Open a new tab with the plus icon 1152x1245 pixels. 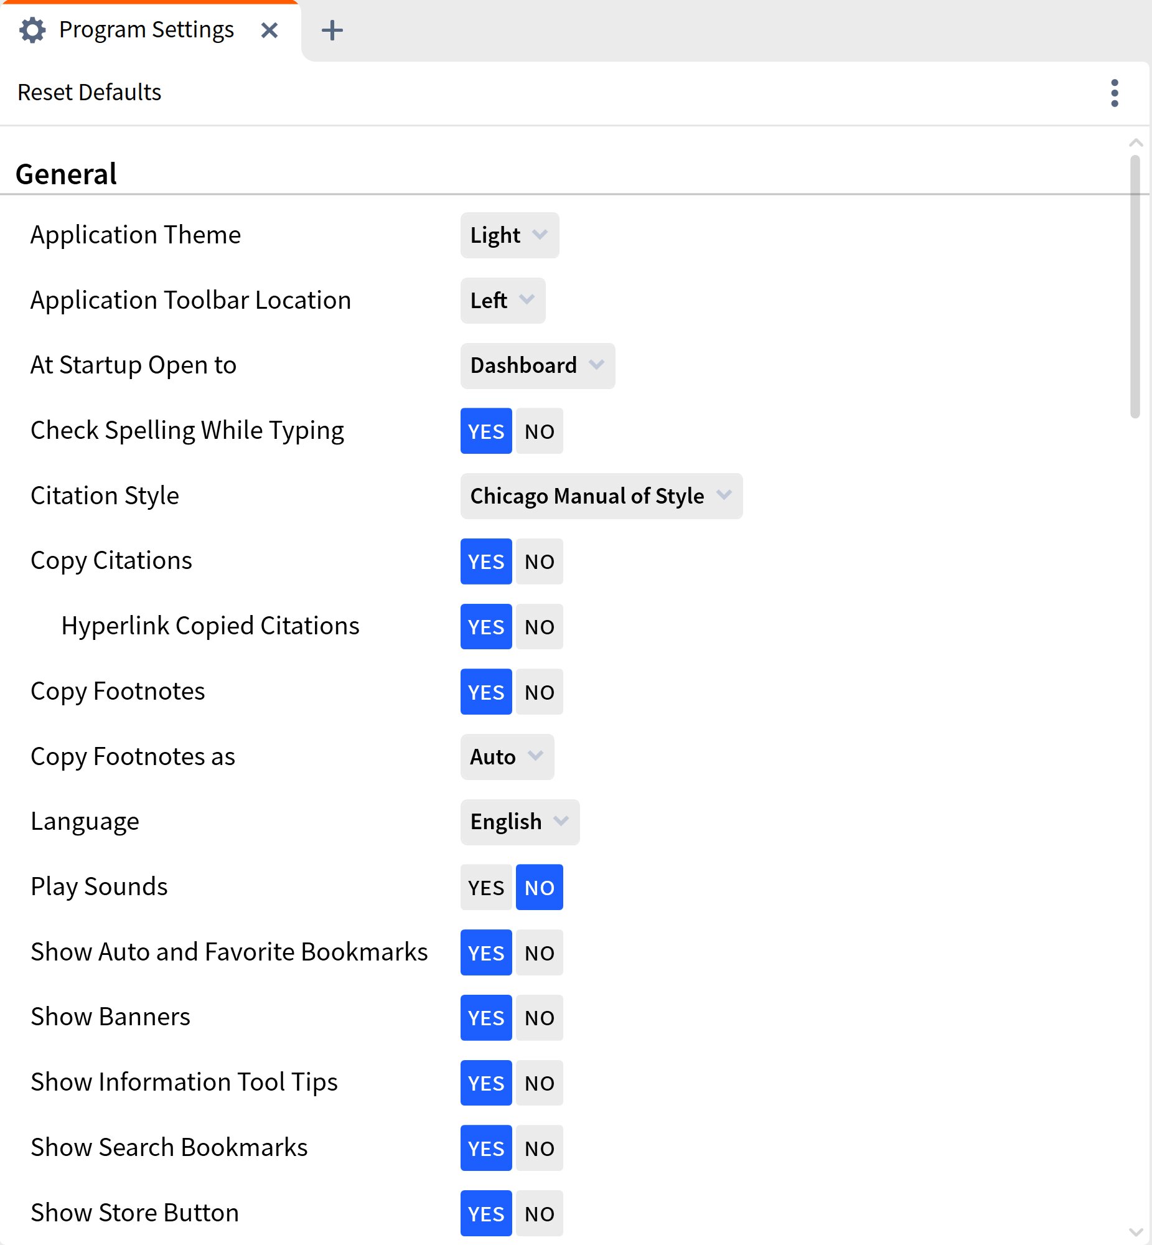pyautogui.click(x=332, y=30)
